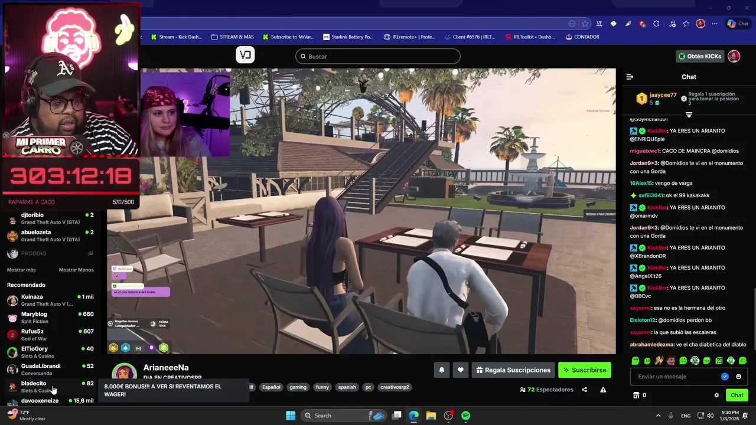This screenshot has height=425, width=756.
Task: Open the emote picker smiley
Action: (x=738, y=377)
